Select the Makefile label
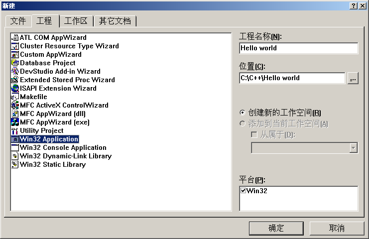 (x=34, y=97)
